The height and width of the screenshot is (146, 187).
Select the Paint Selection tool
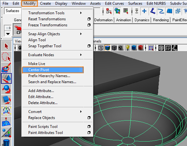(7, 68)
